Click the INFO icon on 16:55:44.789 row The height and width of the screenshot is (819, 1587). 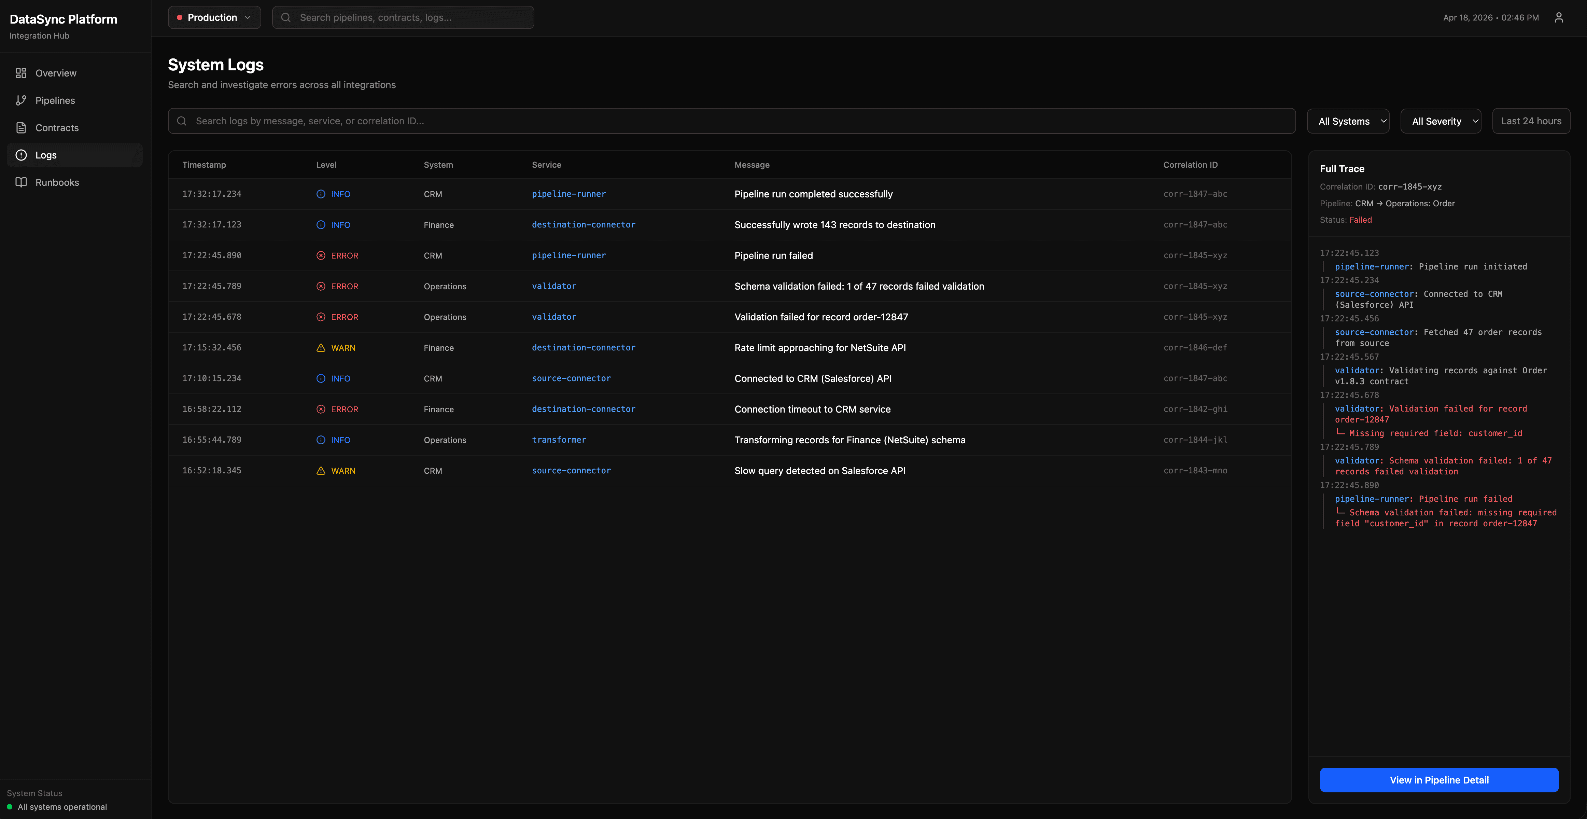tap(321, 440)
